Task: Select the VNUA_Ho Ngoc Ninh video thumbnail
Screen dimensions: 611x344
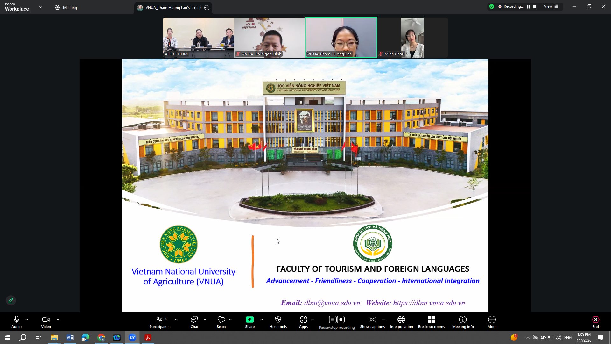Action: coord(270,38)
